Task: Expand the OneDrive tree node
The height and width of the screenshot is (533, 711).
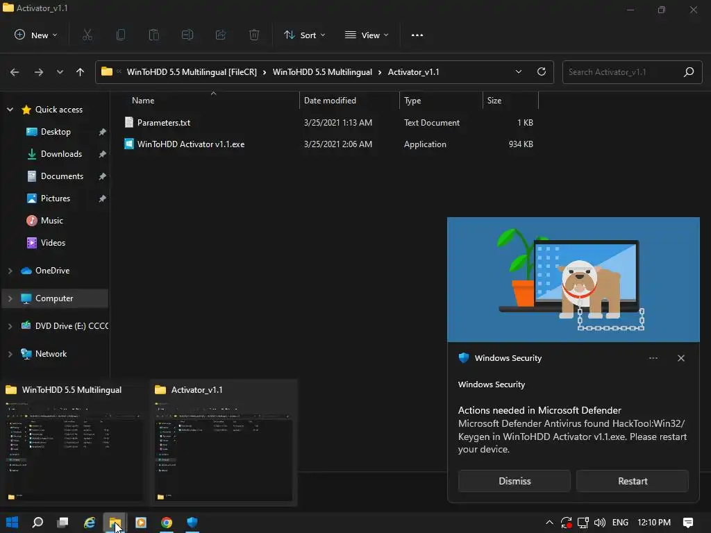Action: pos(10,271)
